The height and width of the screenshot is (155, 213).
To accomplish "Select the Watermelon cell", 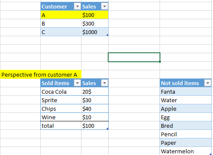I will 186,151.
